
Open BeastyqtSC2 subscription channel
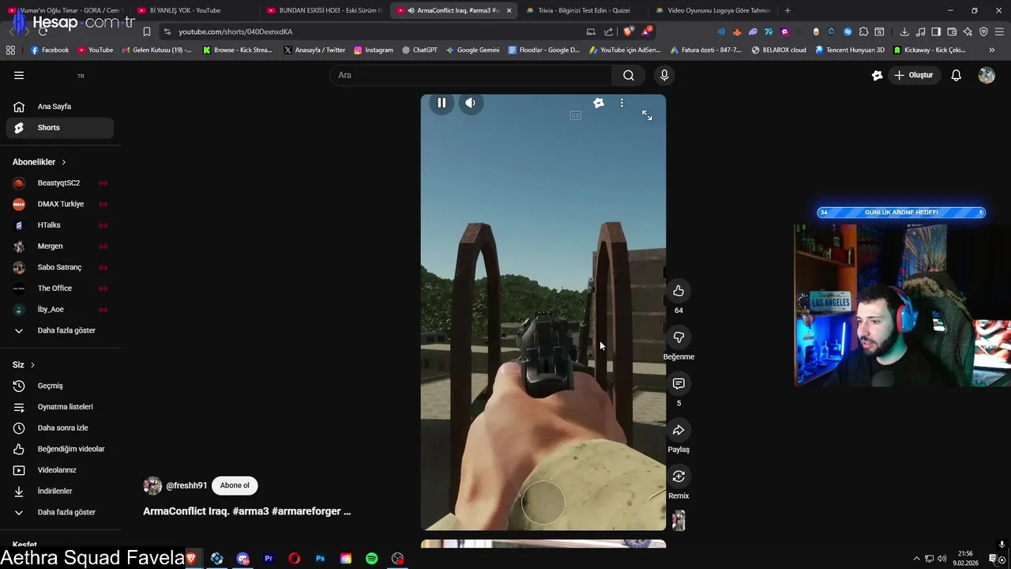[x=60, y=183]
